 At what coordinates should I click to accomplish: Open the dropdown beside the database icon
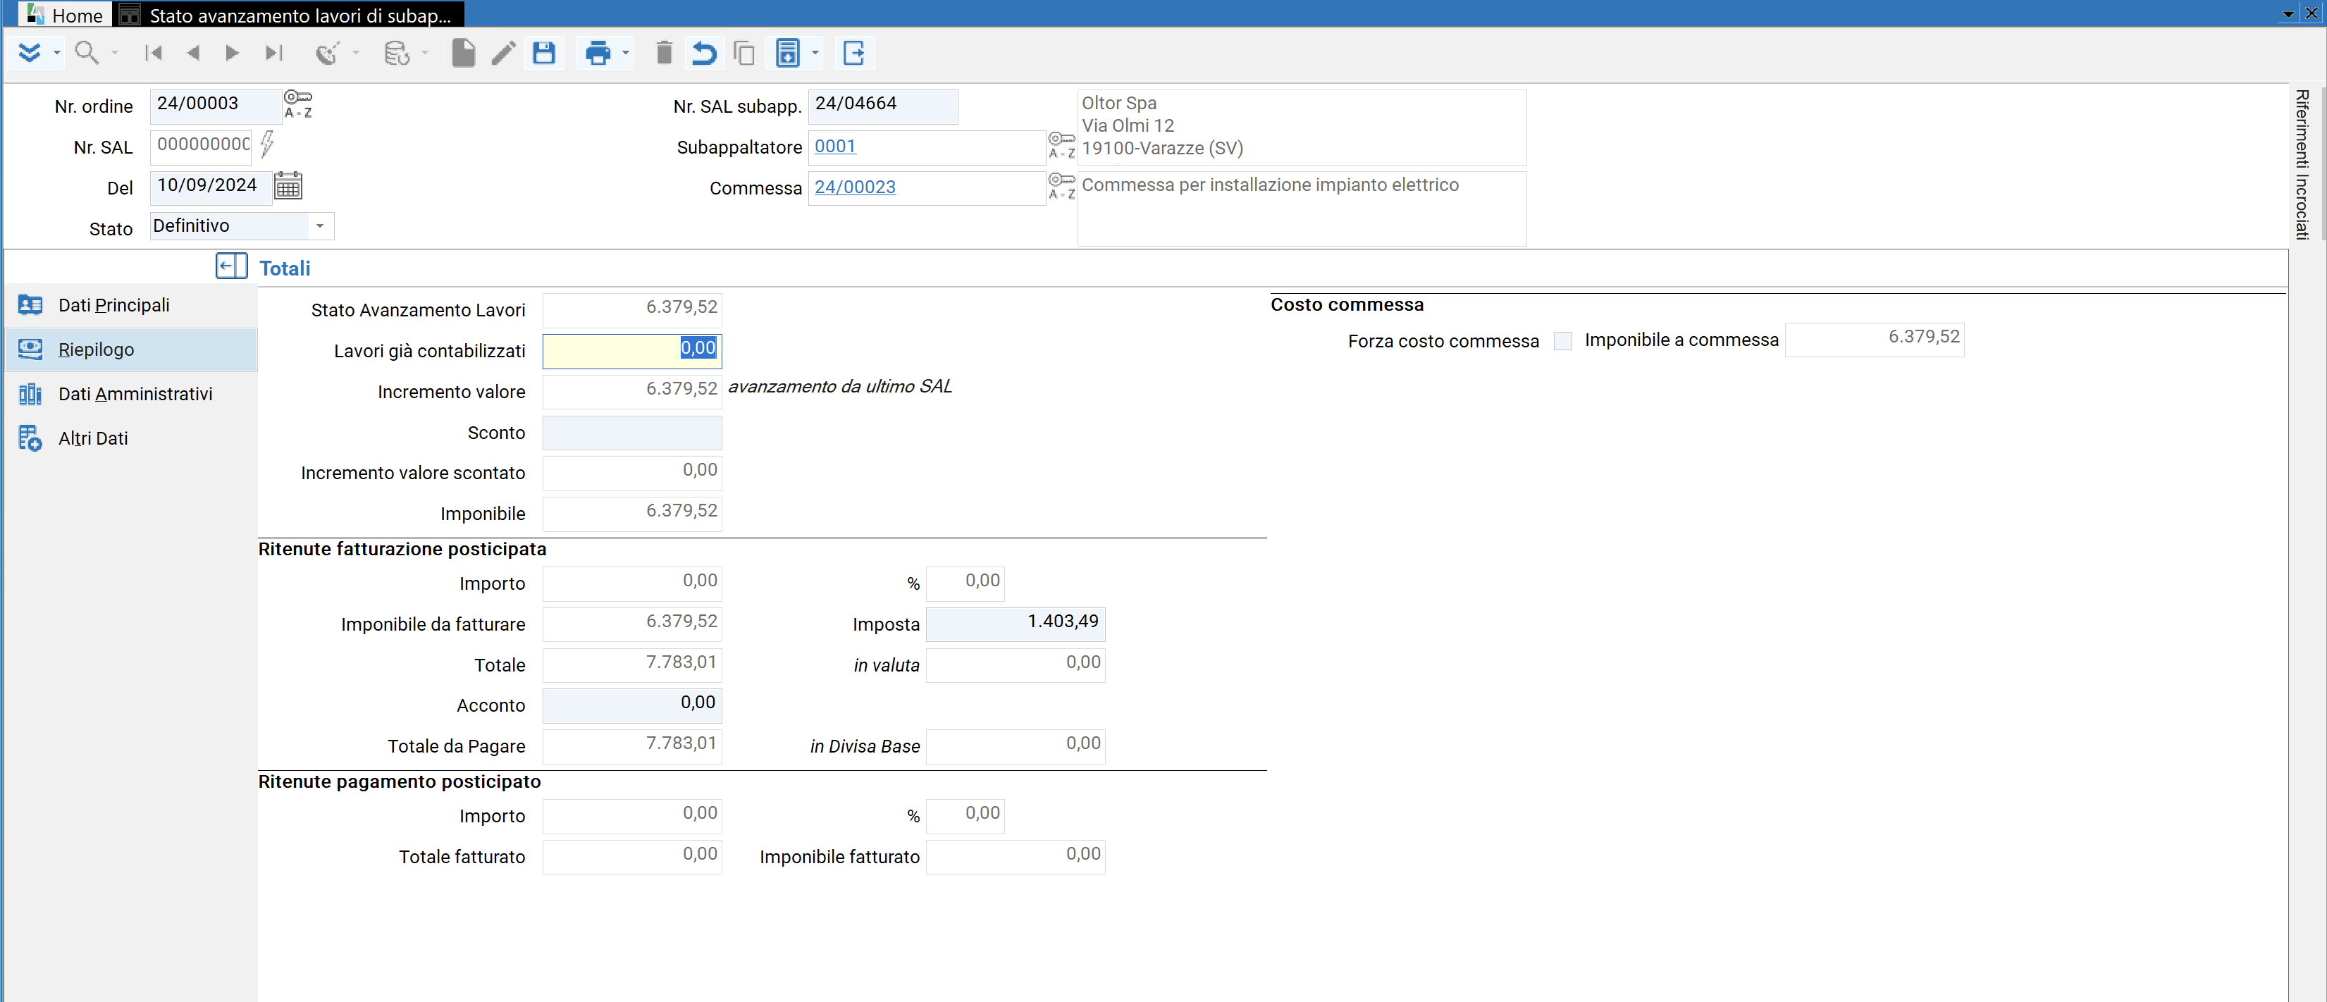pos(426,54)
